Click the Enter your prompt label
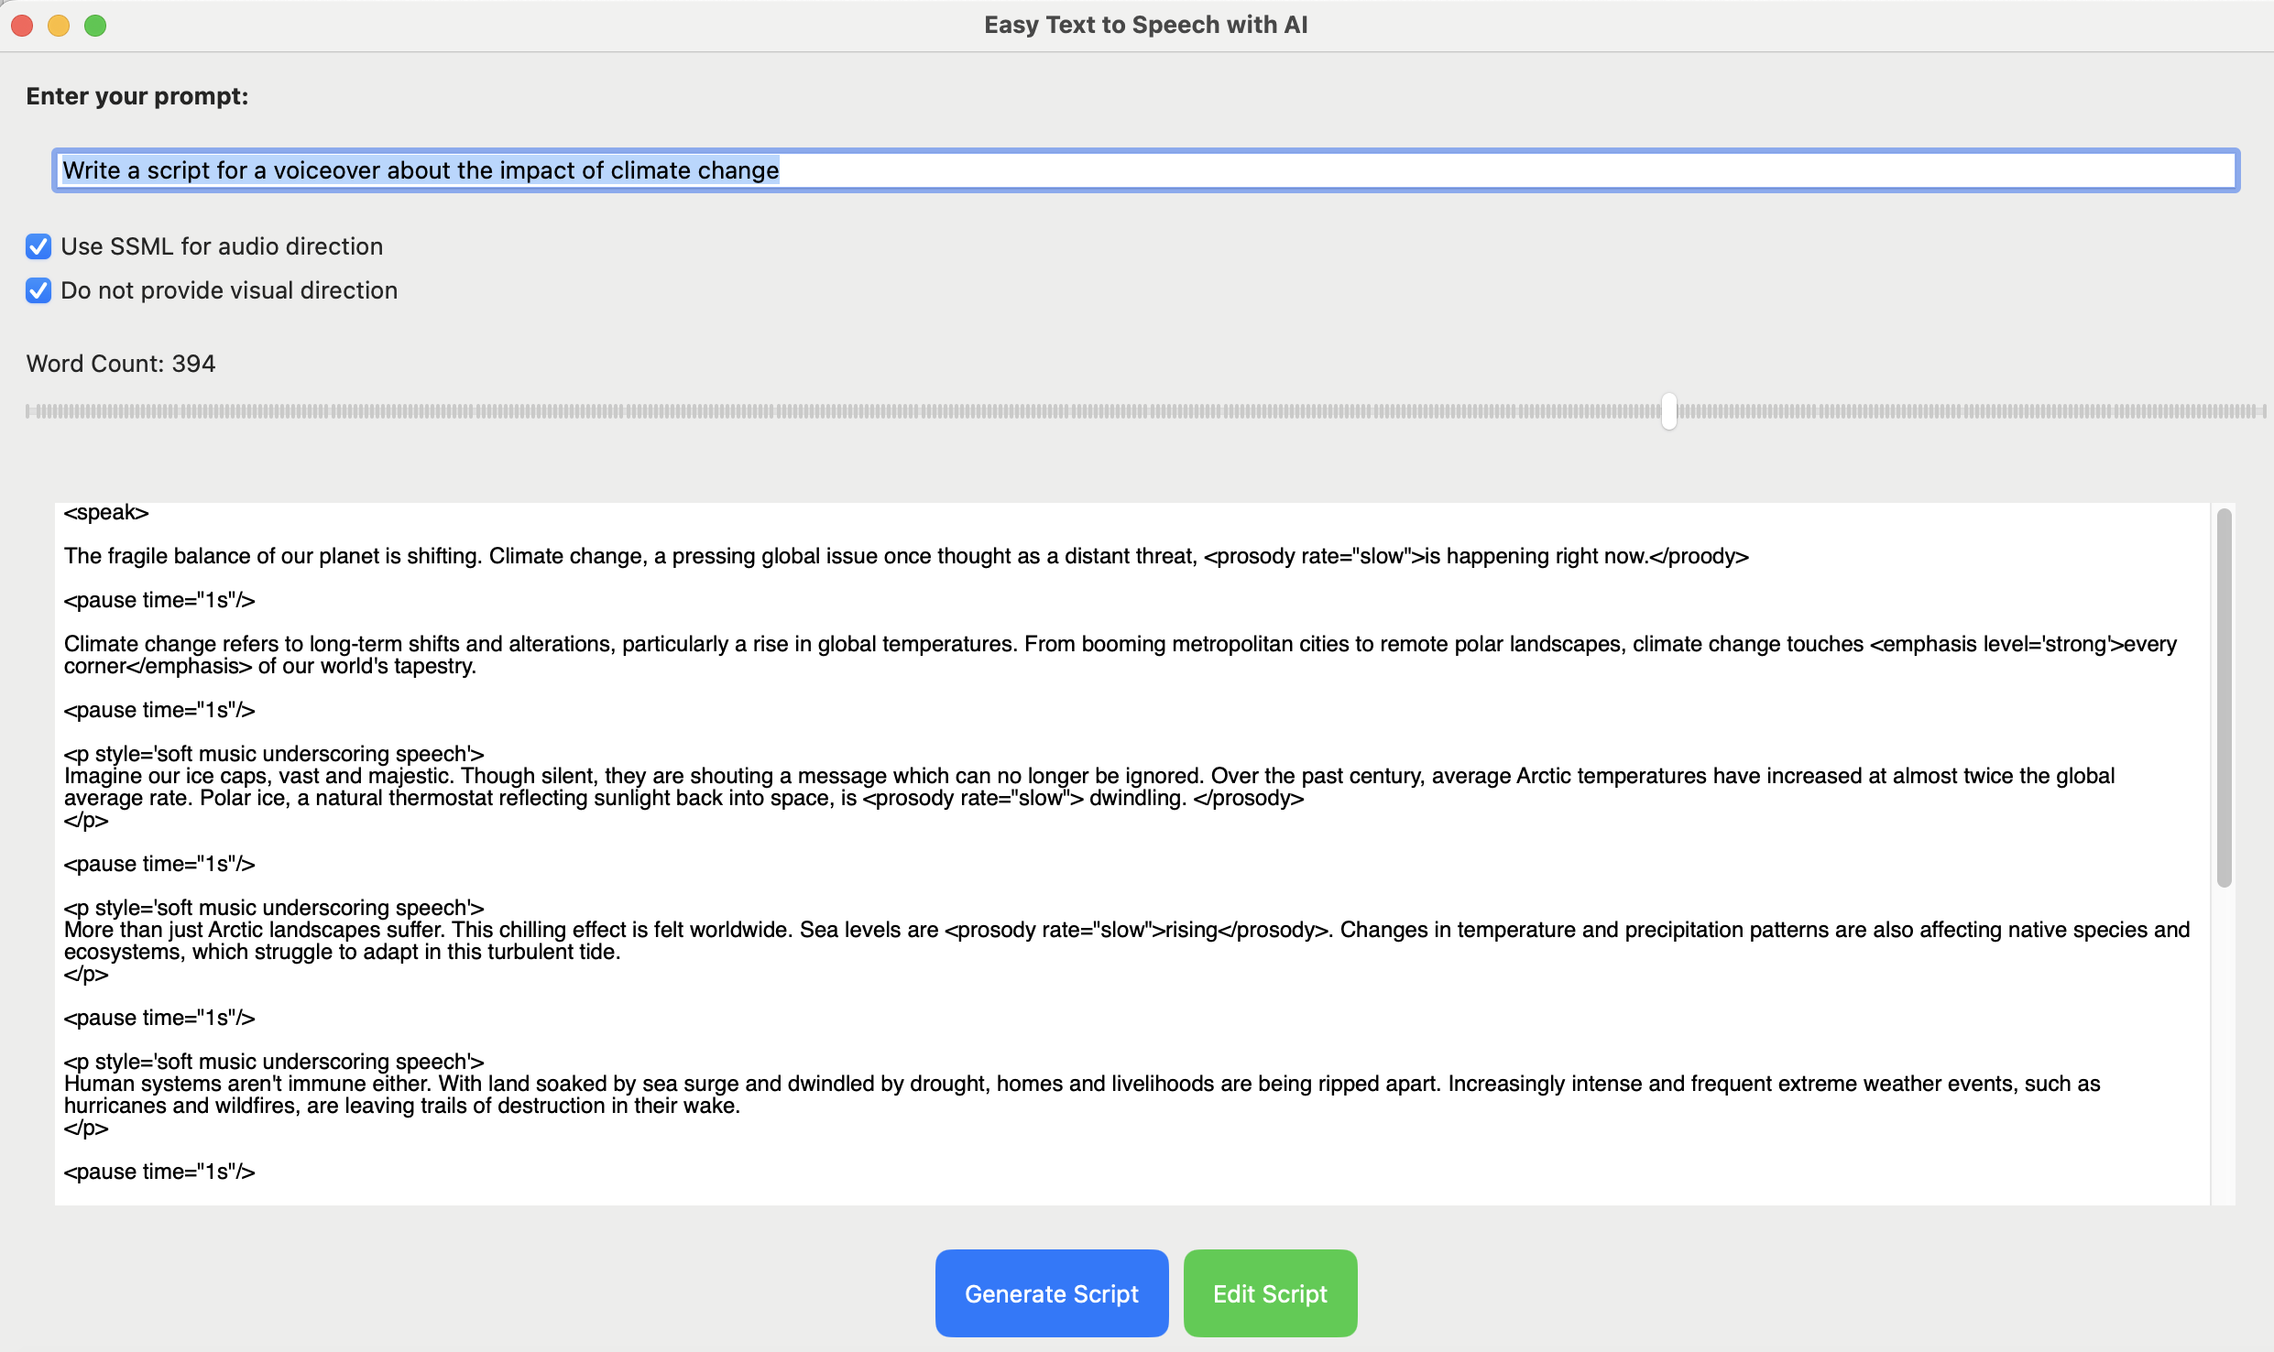2274x1352 pixels. click(137, 96)
